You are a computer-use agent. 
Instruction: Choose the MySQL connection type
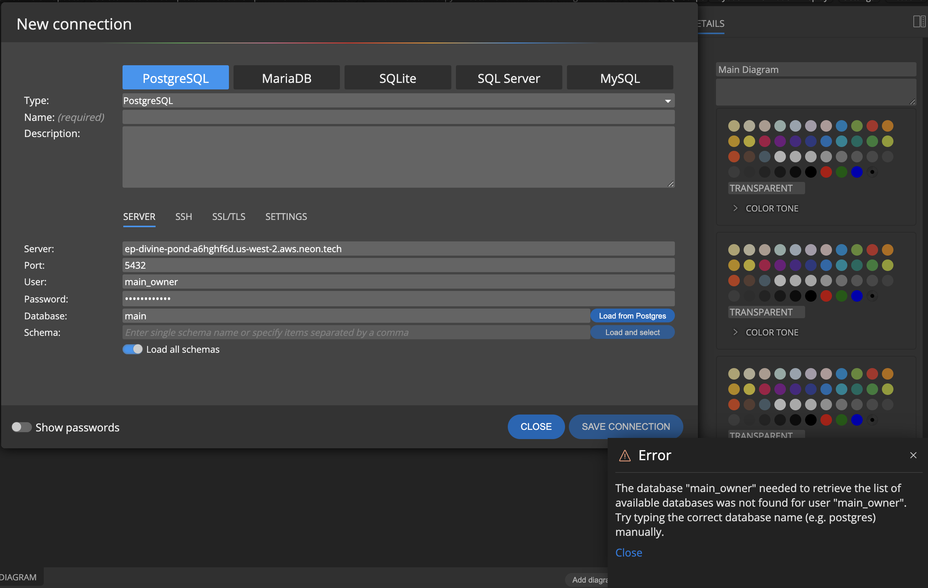[x=620, y=78]
